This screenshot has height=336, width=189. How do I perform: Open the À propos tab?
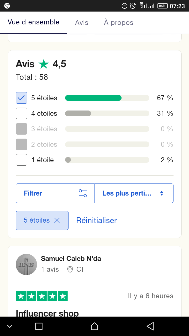point(119,23)
